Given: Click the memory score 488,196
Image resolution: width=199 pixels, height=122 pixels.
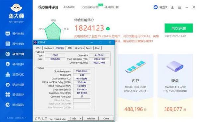Looking at the screenshot, I should [x=134, y=109].
